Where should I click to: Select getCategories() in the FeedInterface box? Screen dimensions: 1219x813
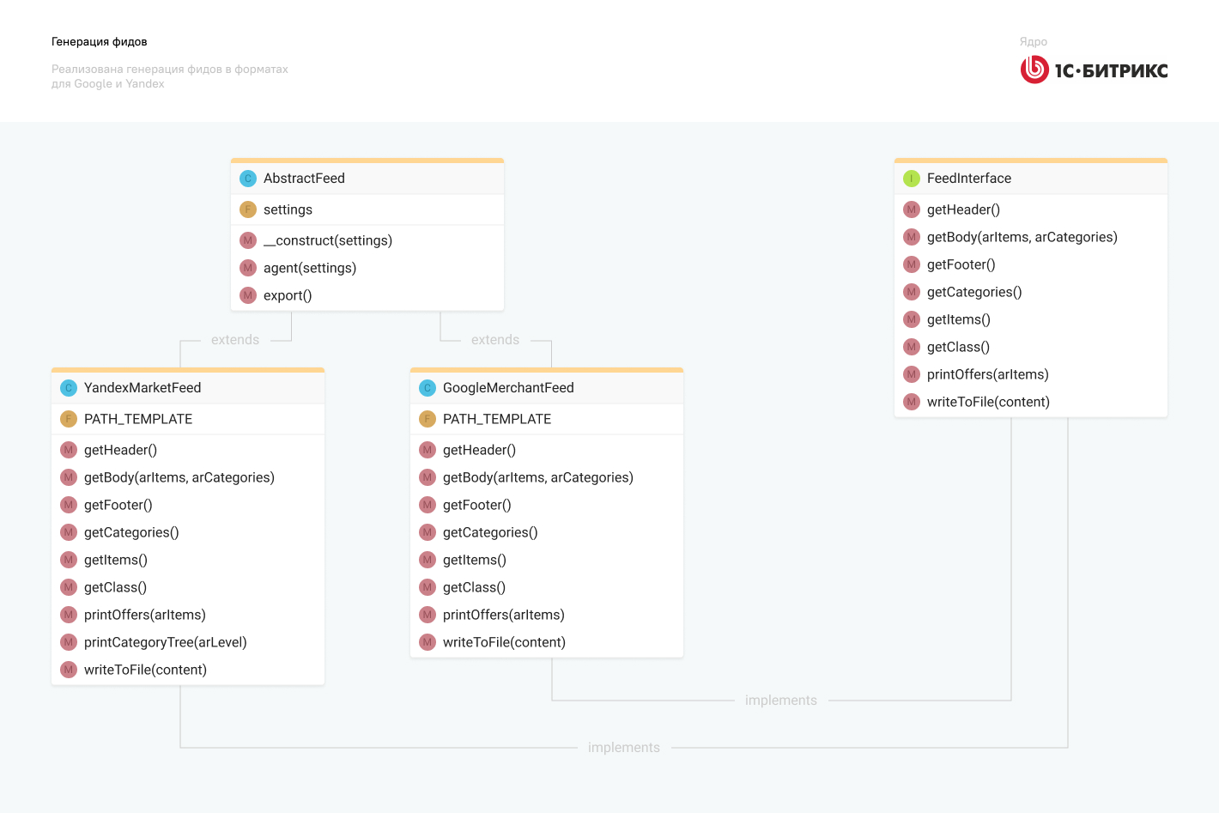973,292
